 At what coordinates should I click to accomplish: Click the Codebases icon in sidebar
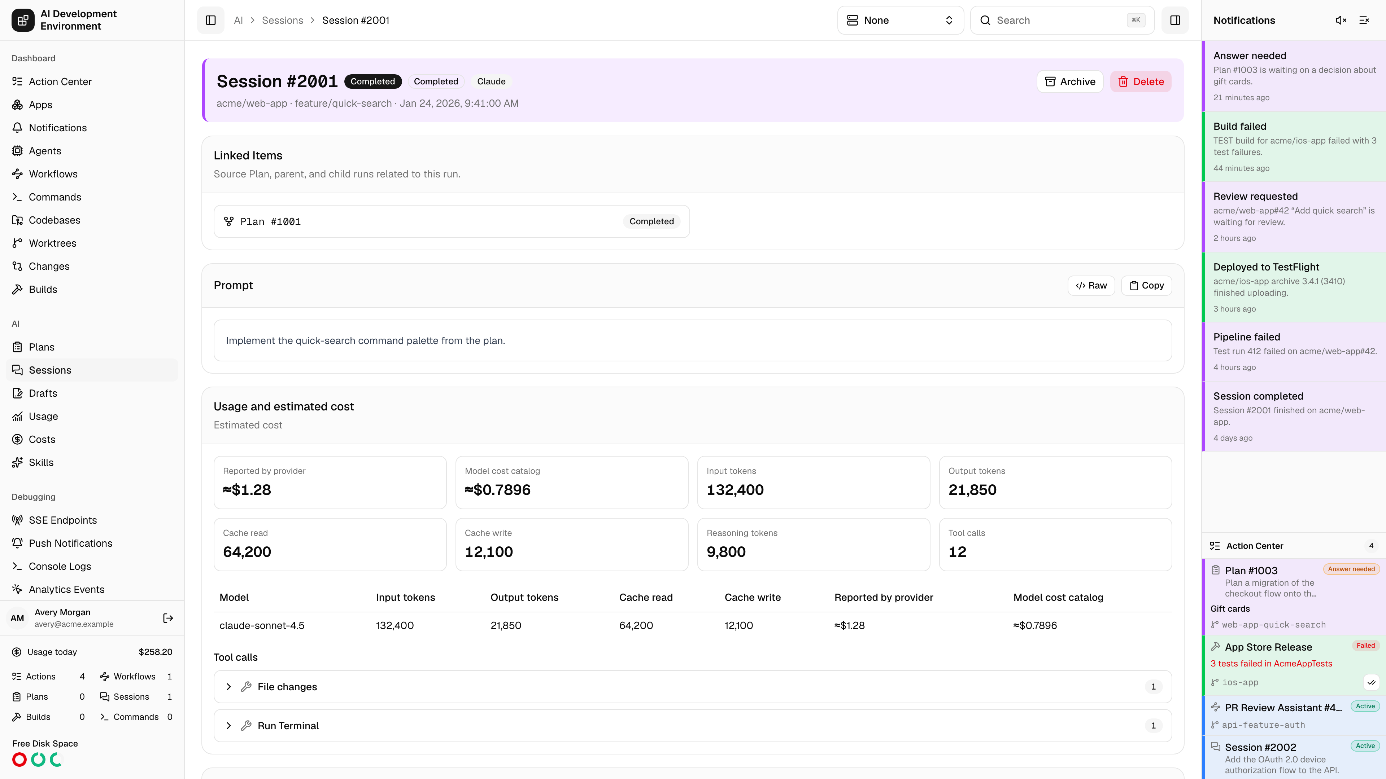[17, 220]
